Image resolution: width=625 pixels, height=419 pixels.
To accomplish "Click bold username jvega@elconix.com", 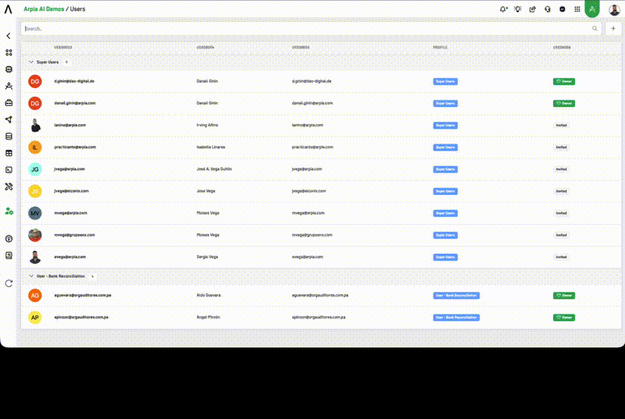I will click(x=71, y=190).
